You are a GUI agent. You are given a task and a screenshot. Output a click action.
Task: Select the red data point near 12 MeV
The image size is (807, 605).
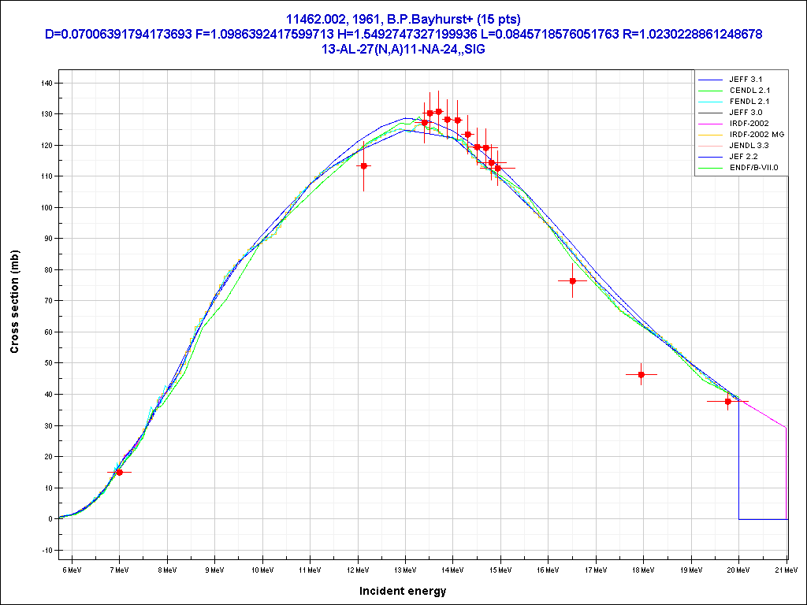(363, 166)
